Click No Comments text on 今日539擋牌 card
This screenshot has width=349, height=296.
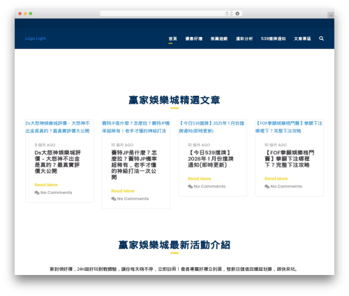tap(209, 186)
